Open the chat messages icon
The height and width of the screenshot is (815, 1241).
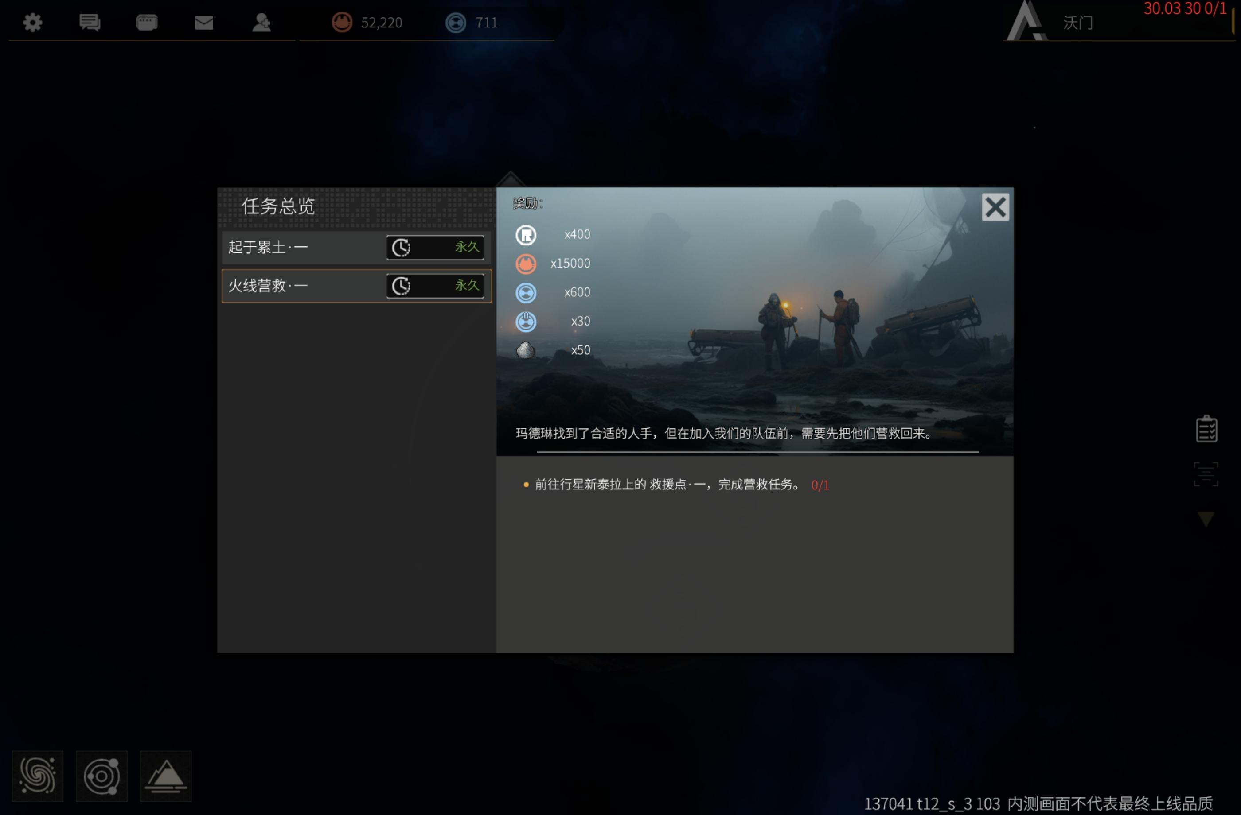90,23
